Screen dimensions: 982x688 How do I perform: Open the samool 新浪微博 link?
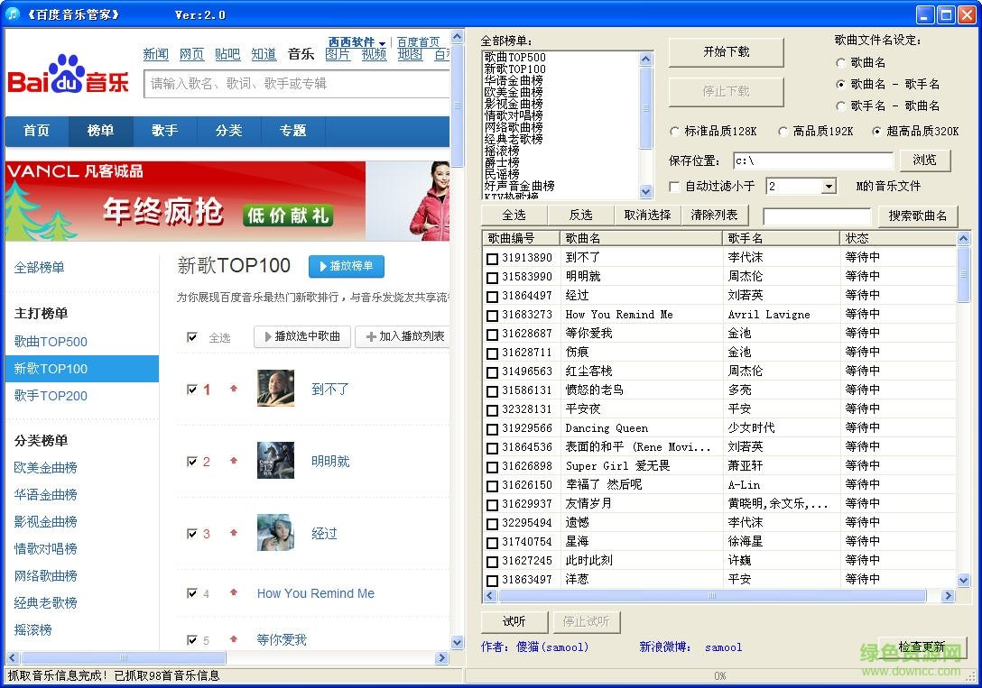coord(723,647)
